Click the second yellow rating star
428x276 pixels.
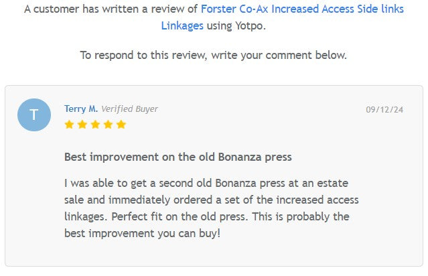[82, 125]
